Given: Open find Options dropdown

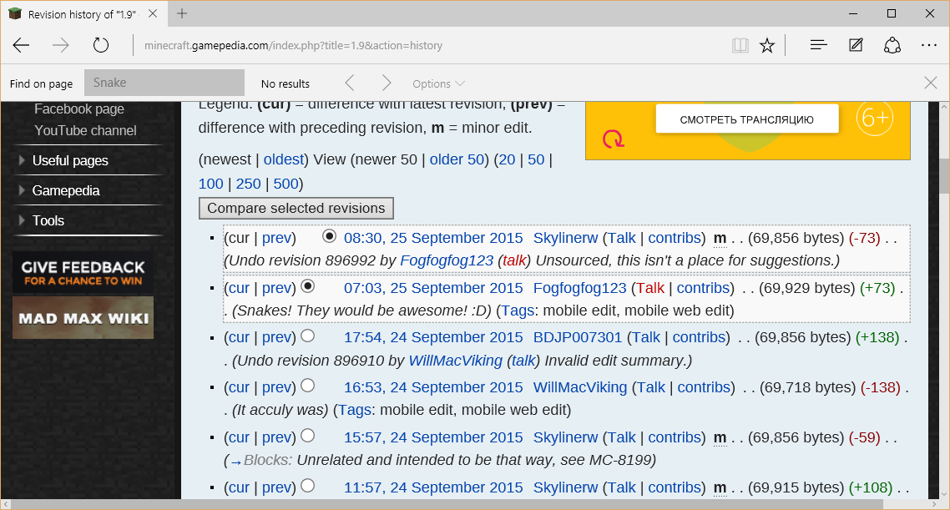Looking at the screenshot, I should pos(438,83).
